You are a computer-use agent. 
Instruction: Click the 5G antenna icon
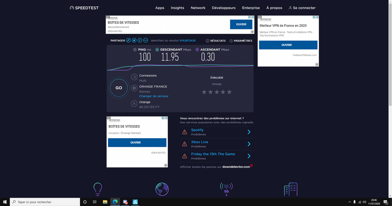click(x=226, y=189)
